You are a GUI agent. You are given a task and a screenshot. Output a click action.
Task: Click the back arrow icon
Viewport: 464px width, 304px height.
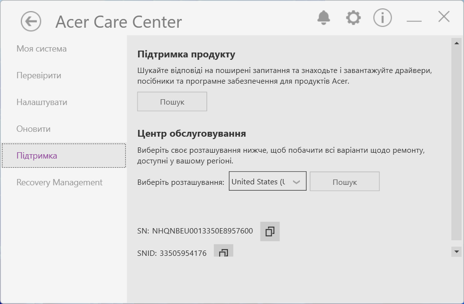tap(31, 21)
